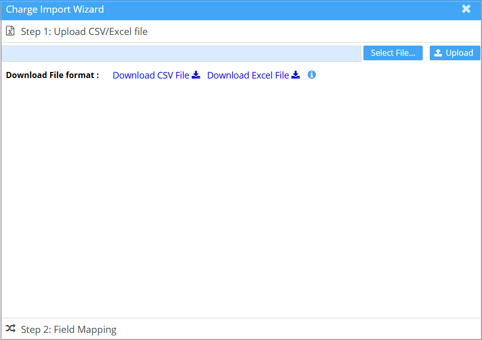Click the download icon after Download Excel File
Viewport: 482px width, 340px height.
pyautogui.click(x=296, y=75)
